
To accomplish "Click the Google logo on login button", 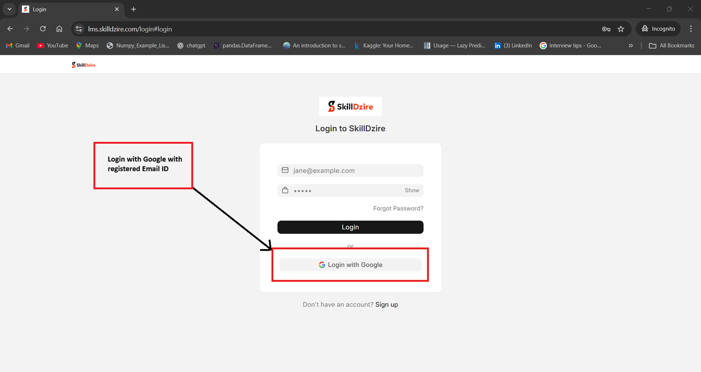I will pyautogui.click(x=322, y=265).
